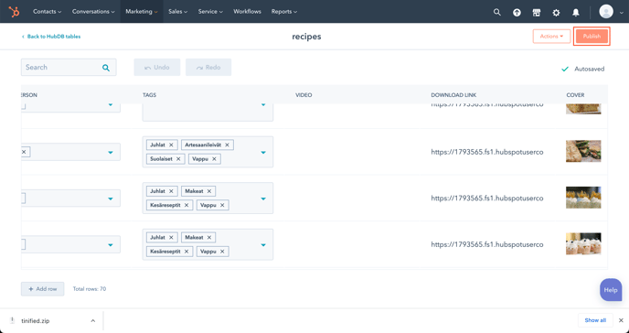Open the Service menu
The width and height of the screenshot is (629, 333).
click(x=210, y=12)
